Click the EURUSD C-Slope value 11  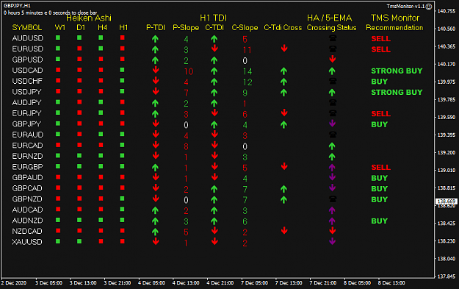(247, 50)
